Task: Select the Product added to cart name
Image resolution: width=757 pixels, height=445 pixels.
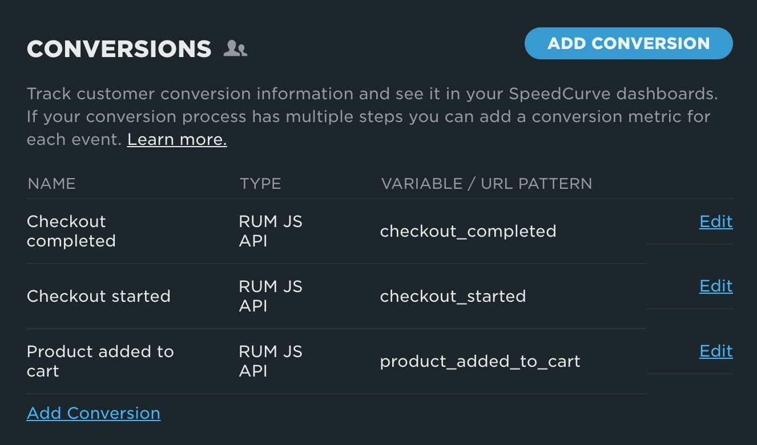Action: click(100, 361)
